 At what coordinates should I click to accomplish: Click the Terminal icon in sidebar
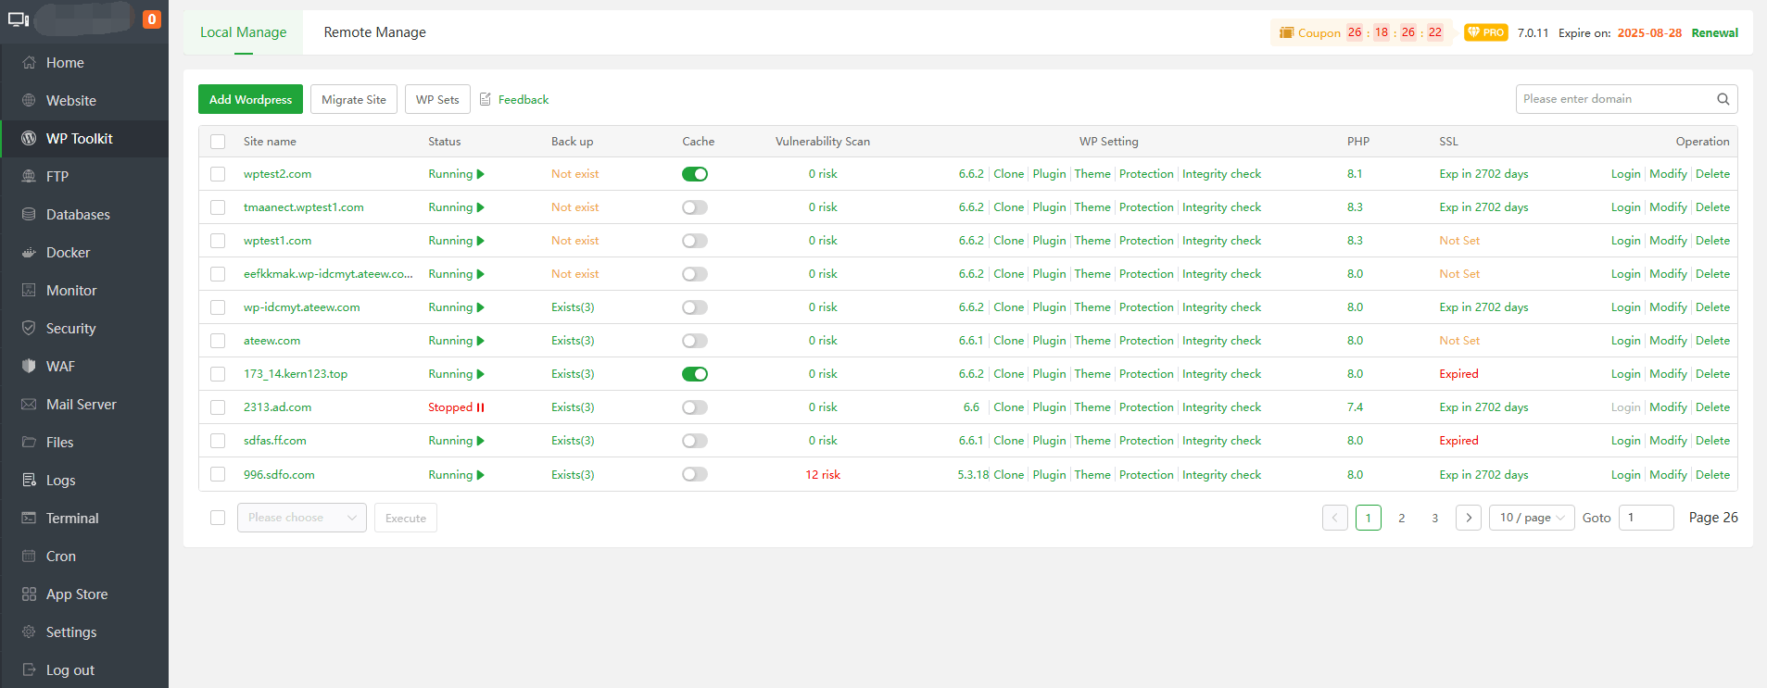pyautogui.click(x=29, y=519)
